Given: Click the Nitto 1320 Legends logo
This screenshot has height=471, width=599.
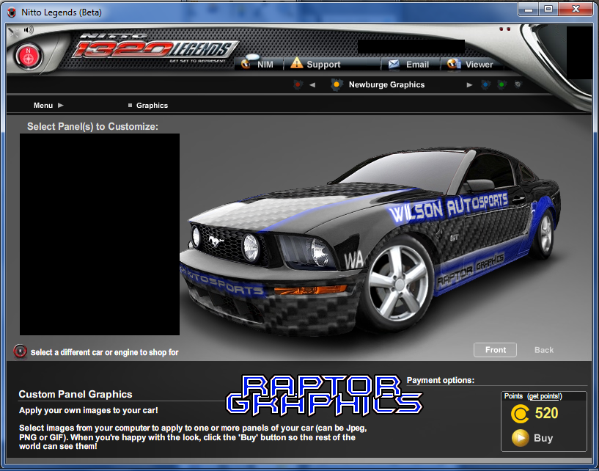Looking at the screenshot, I should pyautogui.click(x=155, y=48).
